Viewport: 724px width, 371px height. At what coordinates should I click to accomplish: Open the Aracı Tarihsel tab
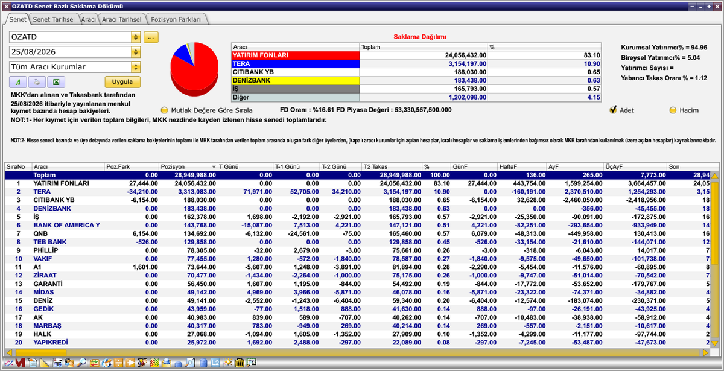tap(121, 19)
